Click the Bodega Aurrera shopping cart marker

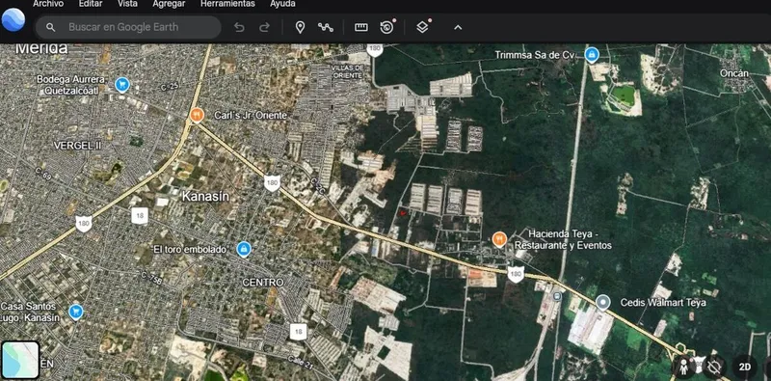pos(121,85)
